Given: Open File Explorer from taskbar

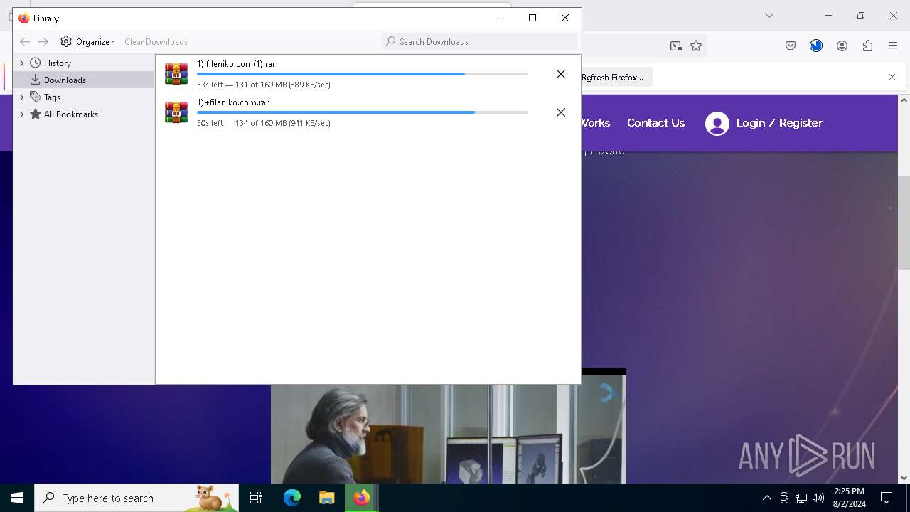Looking at the screenshot, I should 326,498.
